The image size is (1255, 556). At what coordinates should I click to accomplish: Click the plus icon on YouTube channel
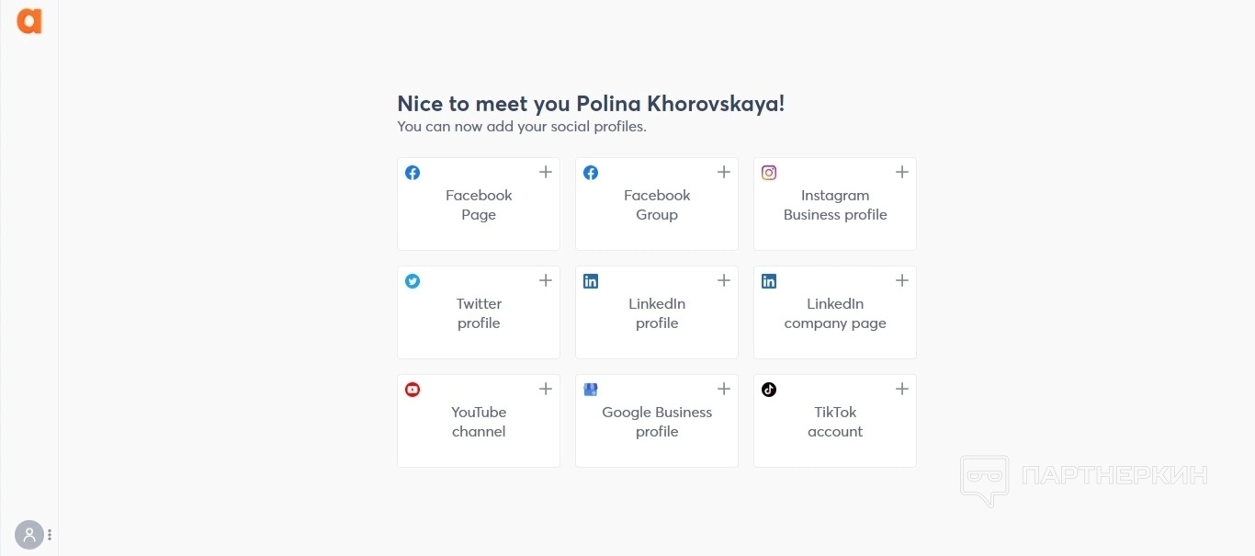click(546, 389)
